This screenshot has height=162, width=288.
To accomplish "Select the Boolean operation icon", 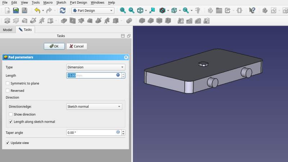I will coord(129,21).
